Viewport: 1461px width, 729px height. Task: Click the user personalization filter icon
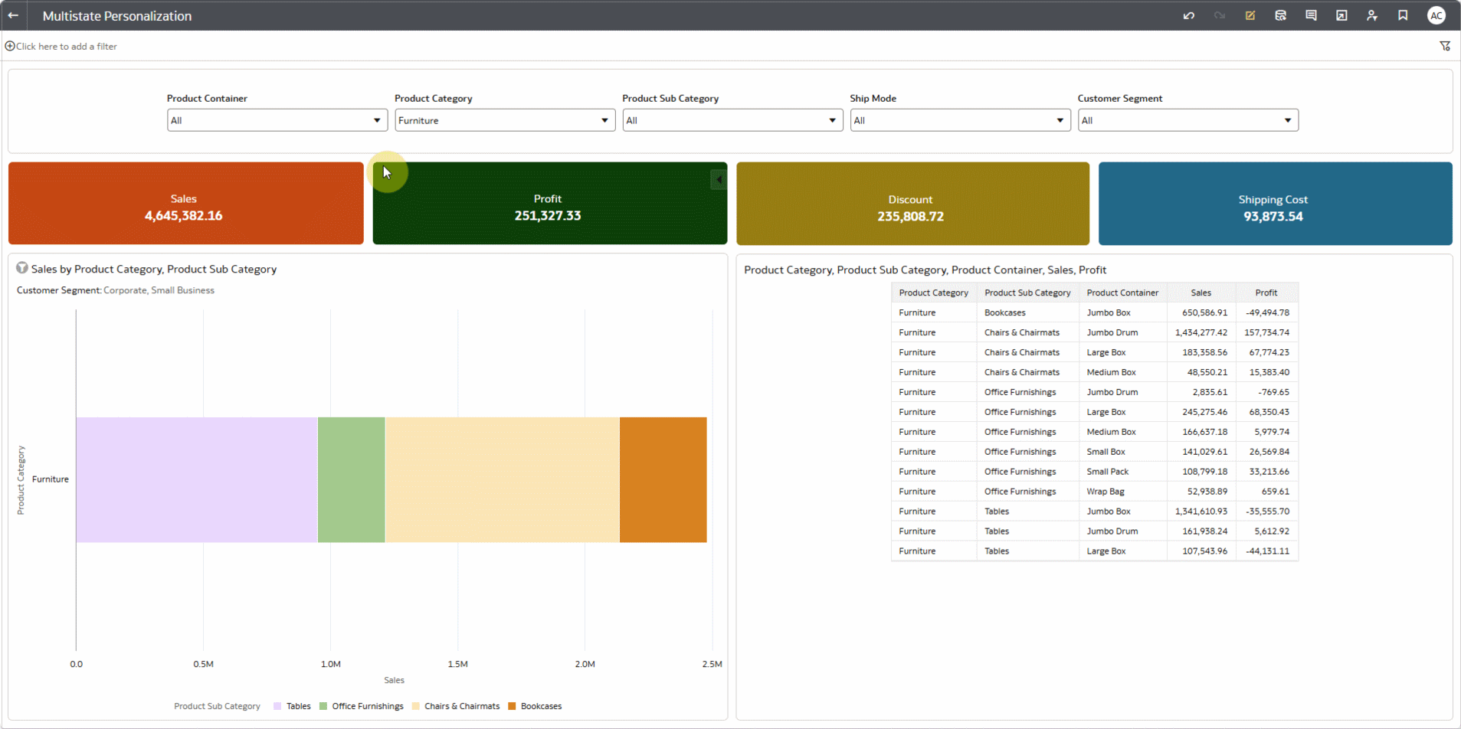click(x=1372, y=15)
